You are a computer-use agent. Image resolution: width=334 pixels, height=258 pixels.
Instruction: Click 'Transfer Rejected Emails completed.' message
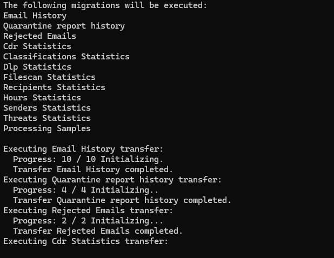click(x=98, y=231)
